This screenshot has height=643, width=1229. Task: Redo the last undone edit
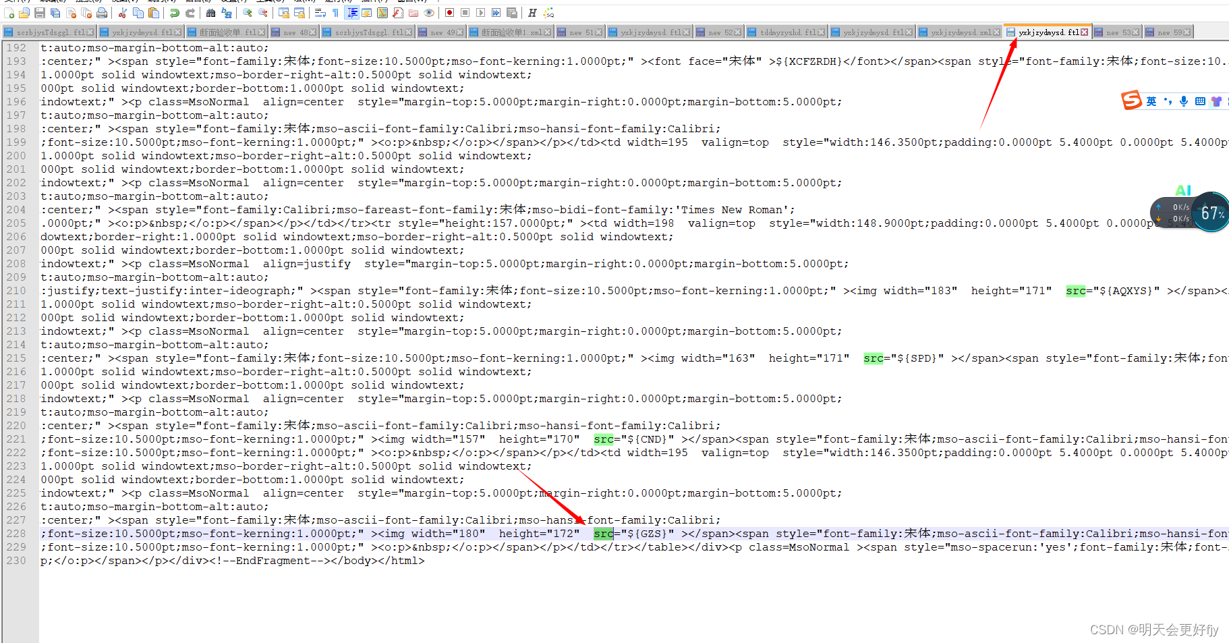[x=190, y=13]
